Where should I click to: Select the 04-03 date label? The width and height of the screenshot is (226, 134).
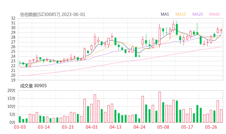(92, 127)
